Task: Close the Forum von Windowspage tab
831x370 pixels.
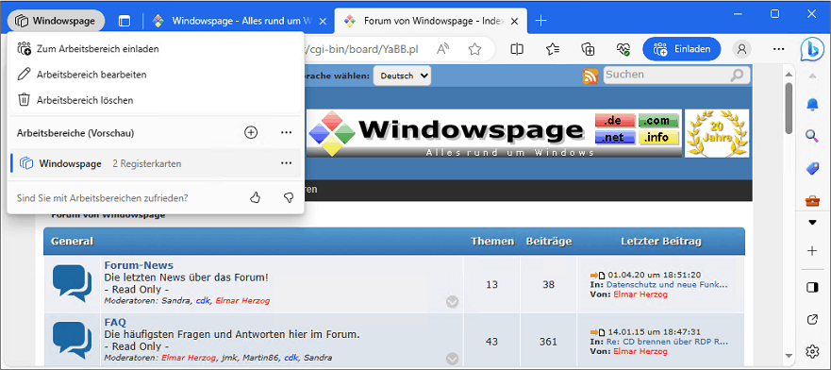Action: pyautogui.click(x=514, y=21)
